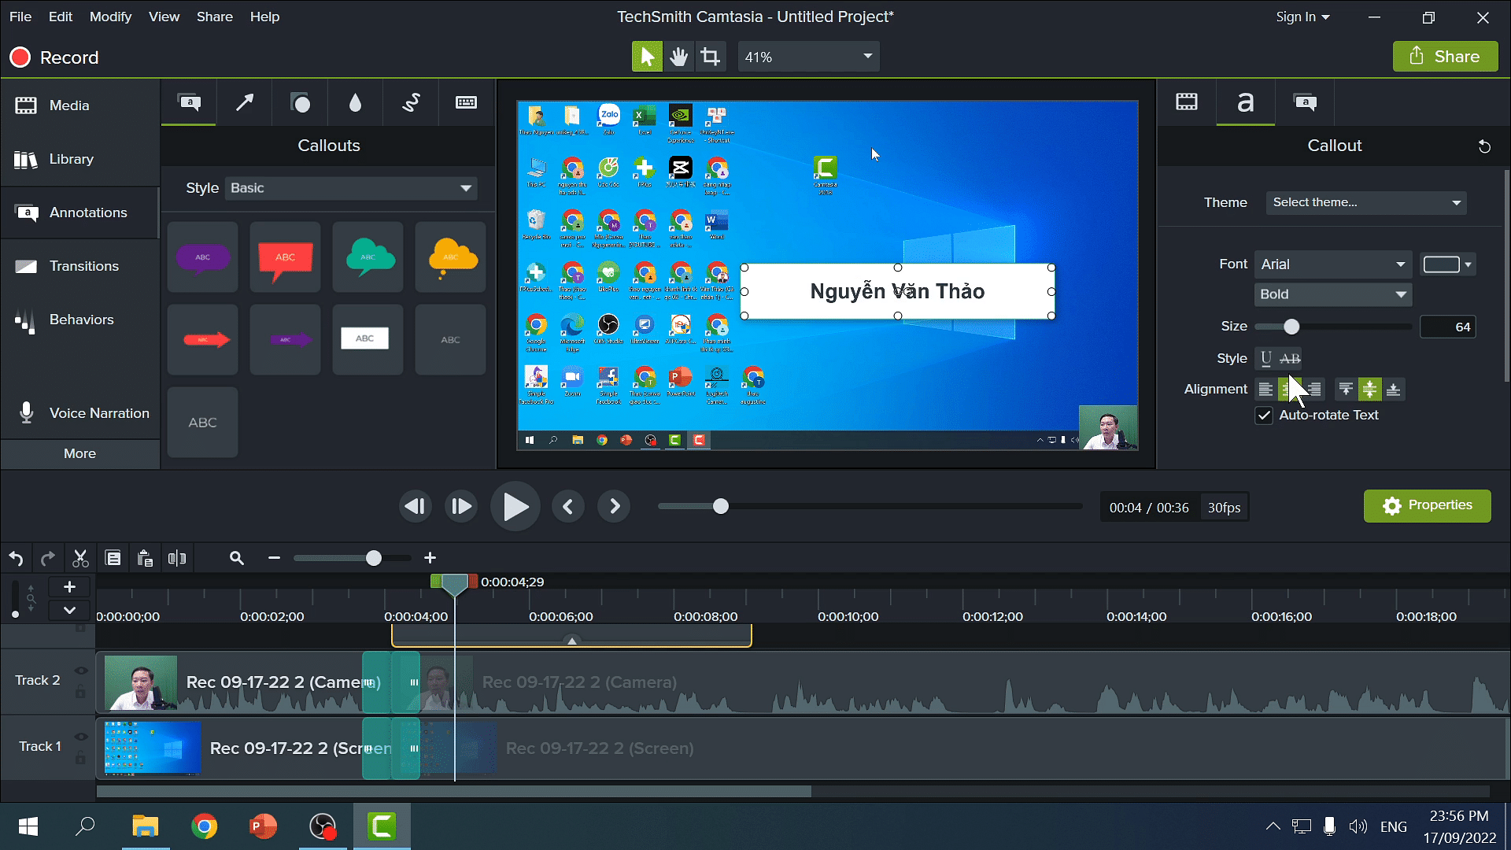This screenshot has height=850, width=1511.
Task: Split clip at playhead
Action: [177, 559]
